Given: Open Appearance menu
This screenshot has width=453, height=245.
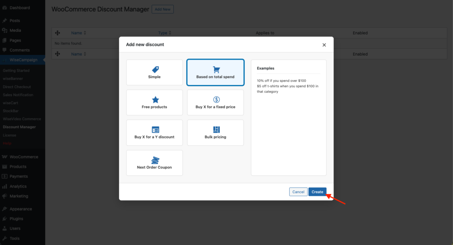Looking at the screenshot, I should [21, 209].
